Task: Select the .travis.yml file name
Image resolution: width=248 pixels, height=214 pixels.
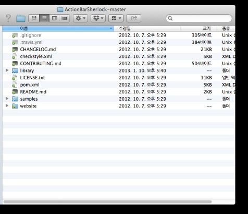Action: (x=31, y=42)
